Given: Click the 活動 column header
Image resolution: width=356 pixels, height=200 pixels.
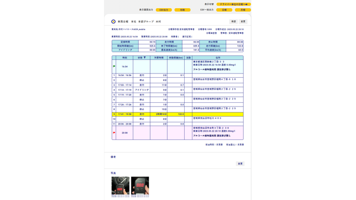Looking at the screenshot, I should coord(189,58).
